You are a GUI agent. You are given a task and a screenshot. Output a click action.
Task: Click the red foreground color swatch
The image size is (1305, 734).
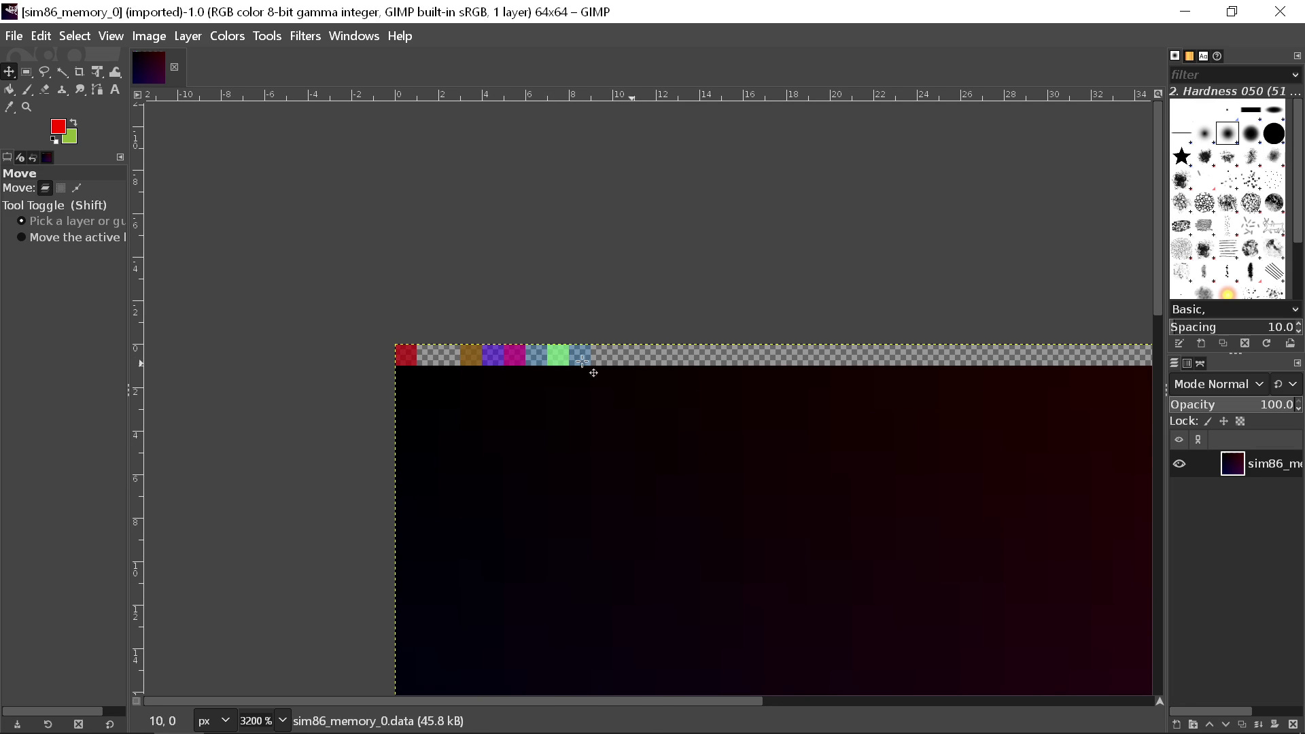point(58,126)
